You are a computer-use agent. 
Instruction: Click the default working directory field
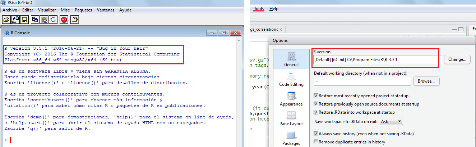tap(362, 82)
